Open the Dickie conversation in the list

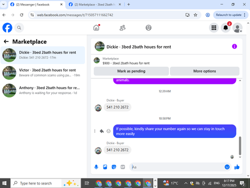tap(43, 55)
